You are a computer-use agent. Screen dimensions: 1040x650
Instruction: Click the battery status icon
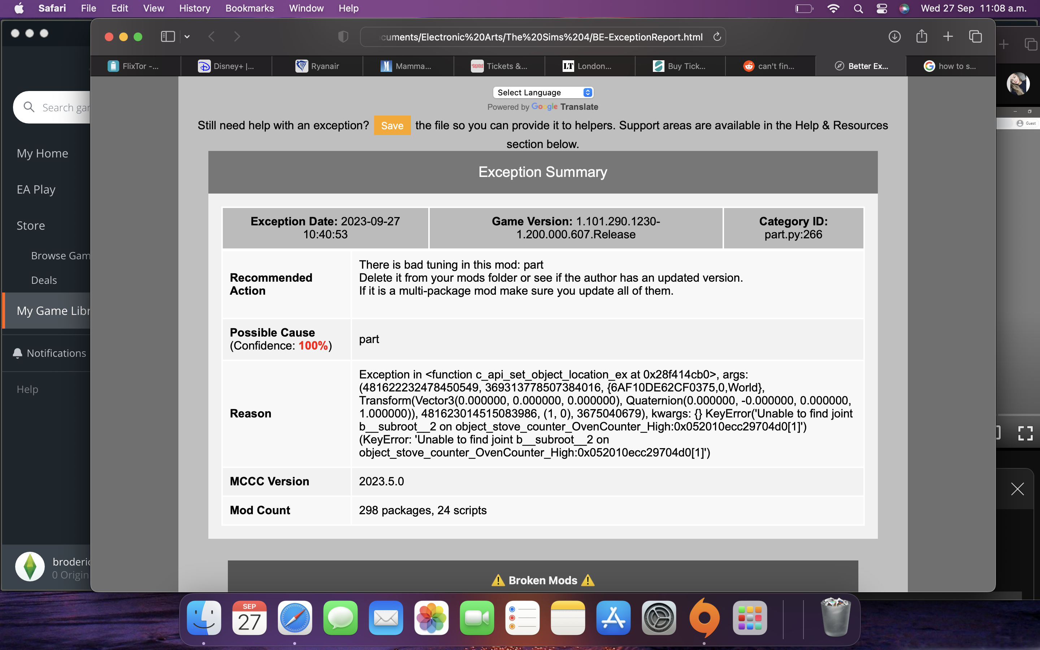804,8
